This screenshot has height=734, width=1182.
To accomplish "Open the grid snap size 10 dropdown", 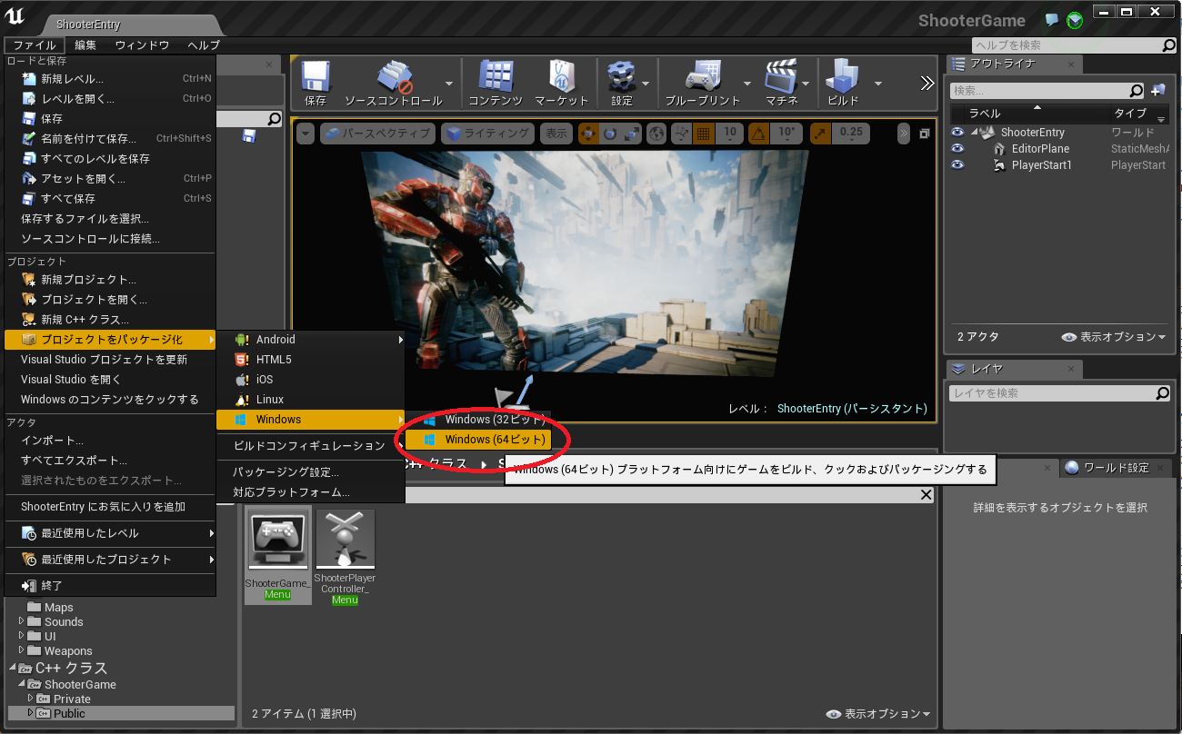I will click(x=730, y=134).
